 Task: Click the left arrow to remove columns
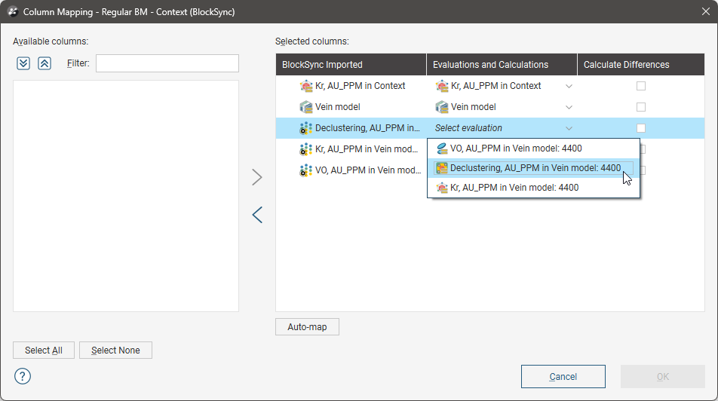click(x=257, y=215)
